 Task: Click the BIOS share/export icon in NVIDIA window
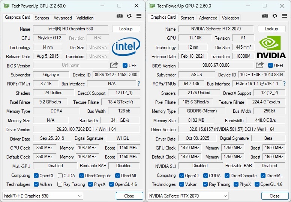tap(259, 65)
